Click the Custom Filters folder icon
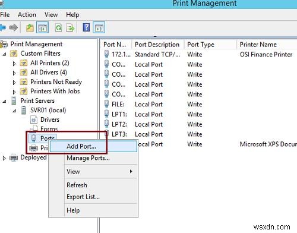297x233 pixels. pyautogui.click(x=14, y=53)
